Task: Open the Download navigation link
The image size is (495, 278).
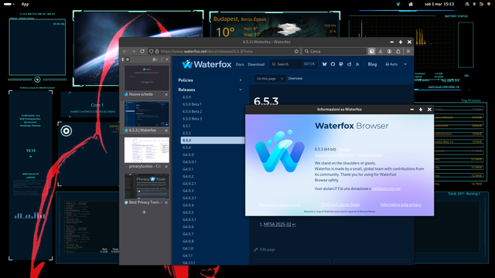Action: [256, 64]
